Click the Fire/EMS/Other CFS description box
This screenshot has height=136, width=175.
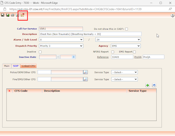(x=67, y=79)
